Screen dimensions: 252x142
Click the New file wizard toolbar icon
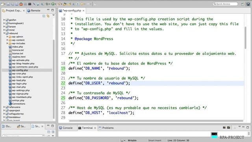click(x=2, y=4)
